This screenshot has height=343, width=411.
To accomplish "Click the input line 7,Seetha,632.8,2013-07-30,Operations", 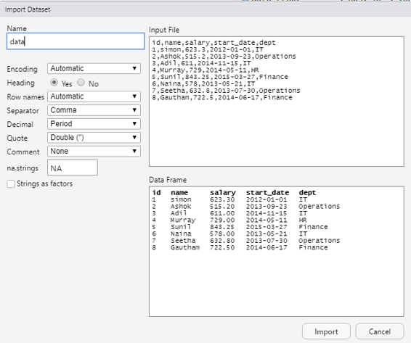I will 227,91.
